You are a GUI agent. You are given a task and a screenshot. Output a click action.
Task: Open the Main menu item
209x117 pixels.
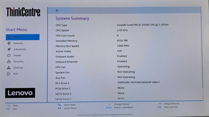tap(22, 37)
